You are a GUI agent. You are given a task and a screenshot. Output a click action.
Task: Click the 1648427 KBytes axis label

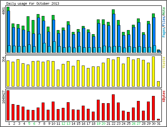[x=4, y=97]
